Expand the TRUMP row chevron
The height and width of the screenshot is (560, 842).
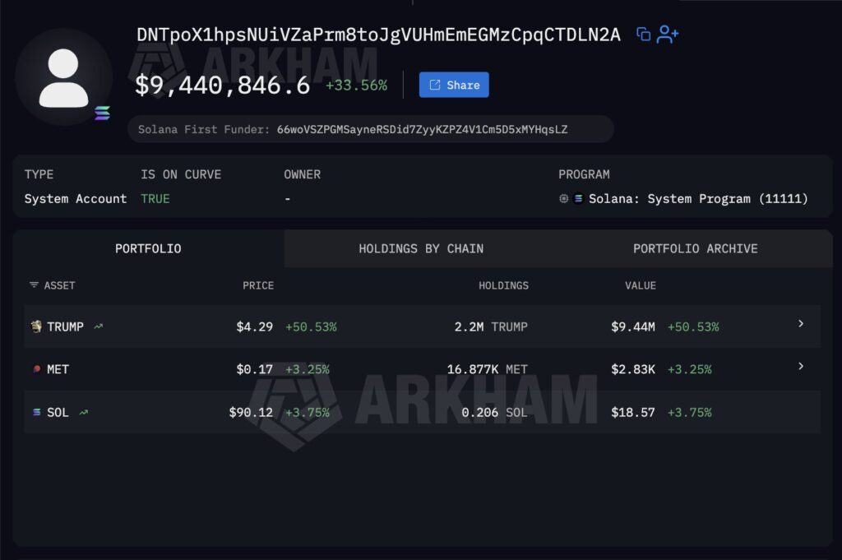[801, 324]
